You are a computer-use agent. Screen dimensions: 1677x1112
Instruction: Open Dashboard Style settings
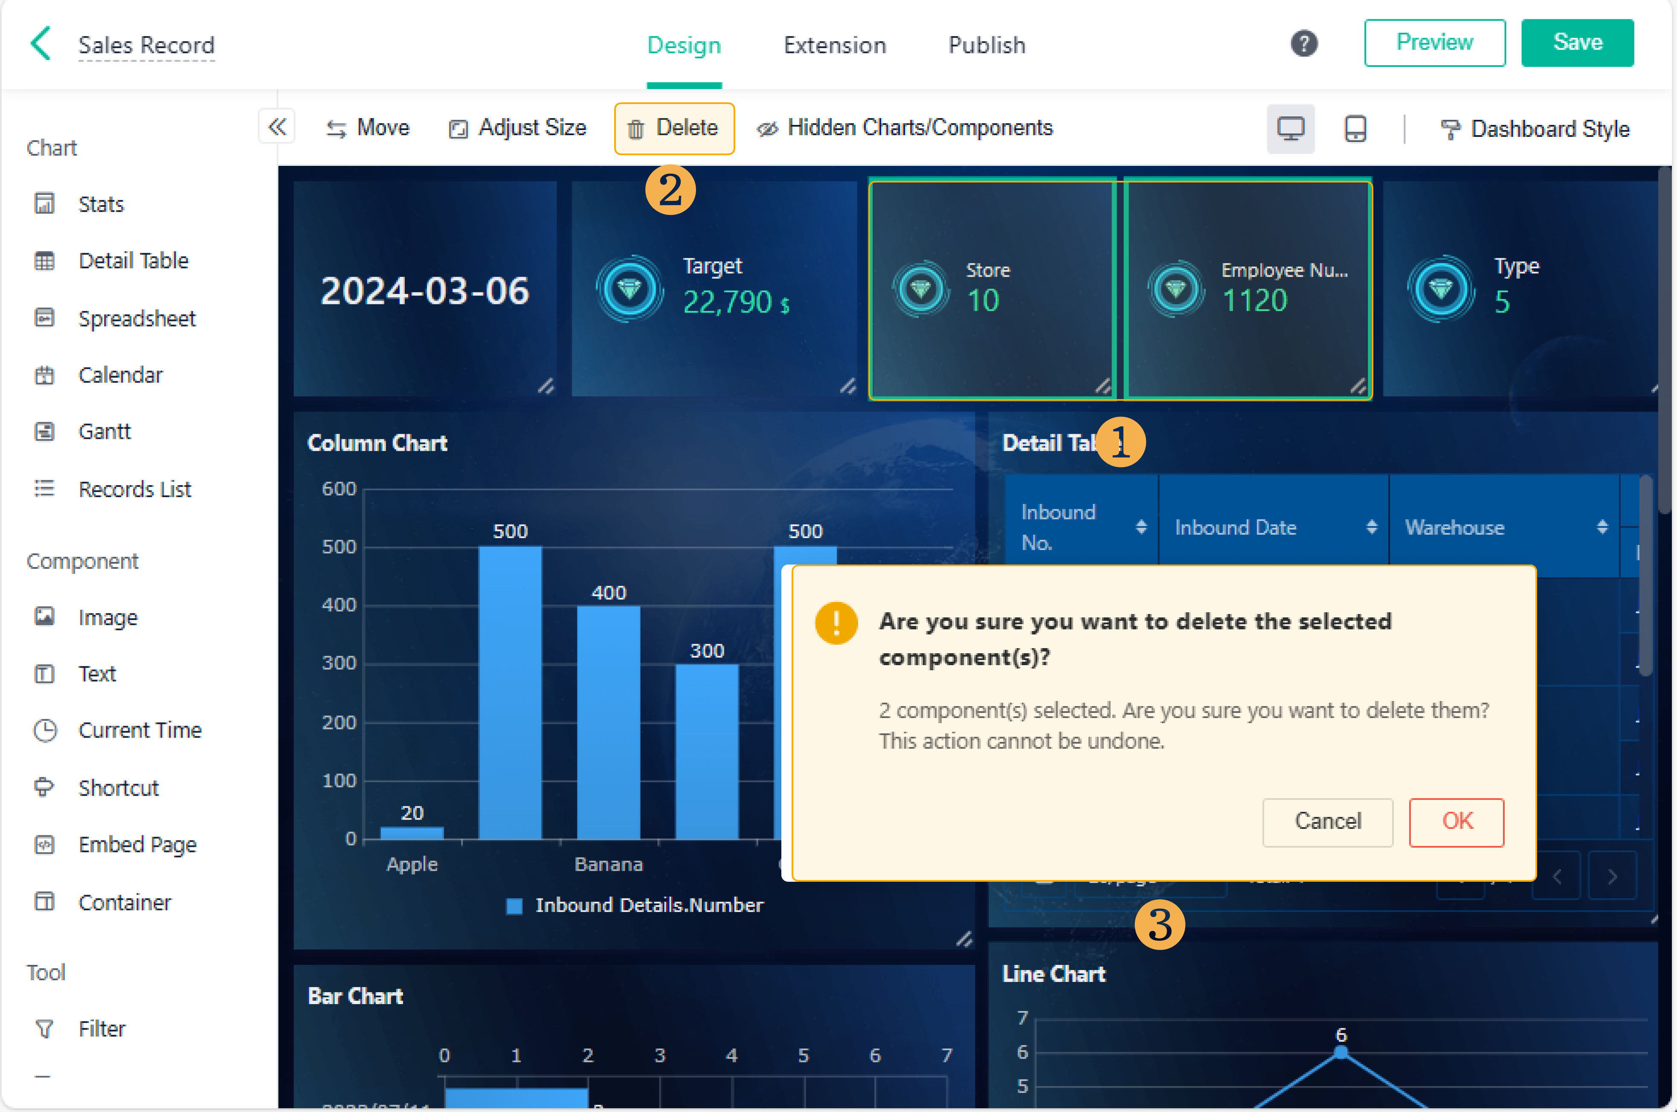(x=1535, y=129)
